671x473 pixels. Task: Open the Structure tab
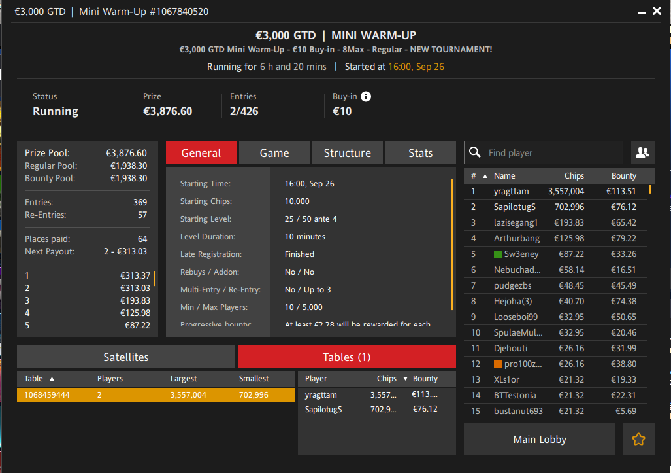348,152
